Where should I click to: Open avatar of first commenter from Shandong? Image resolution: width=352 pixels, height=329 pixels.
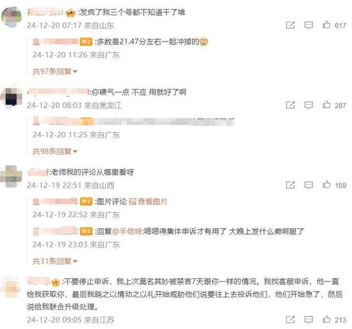[11, 17]
